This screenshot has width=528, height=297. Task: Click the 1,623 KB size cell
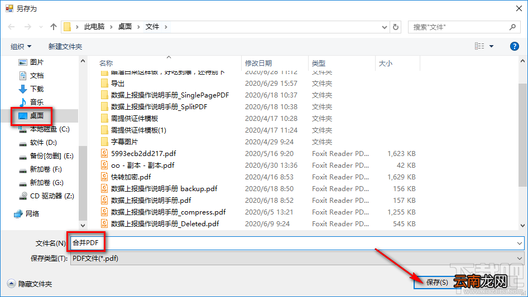pos(401,154)
